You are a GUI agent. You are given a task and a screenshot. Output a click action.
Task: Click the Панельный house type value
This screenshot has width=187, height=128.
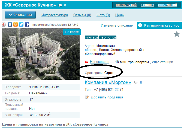(38, 93)
